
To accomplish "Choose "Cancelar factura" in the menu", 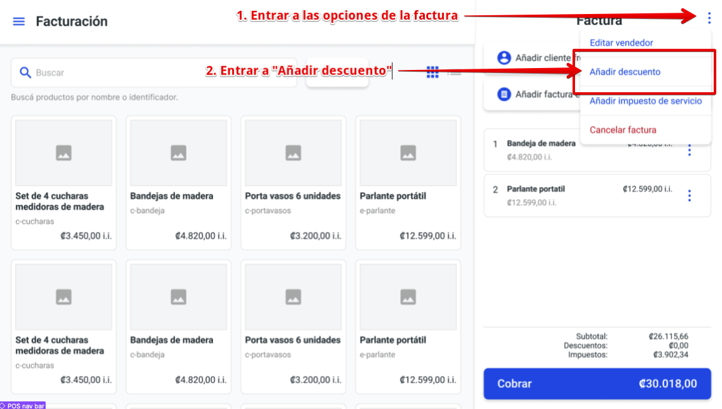I will 623,130.
